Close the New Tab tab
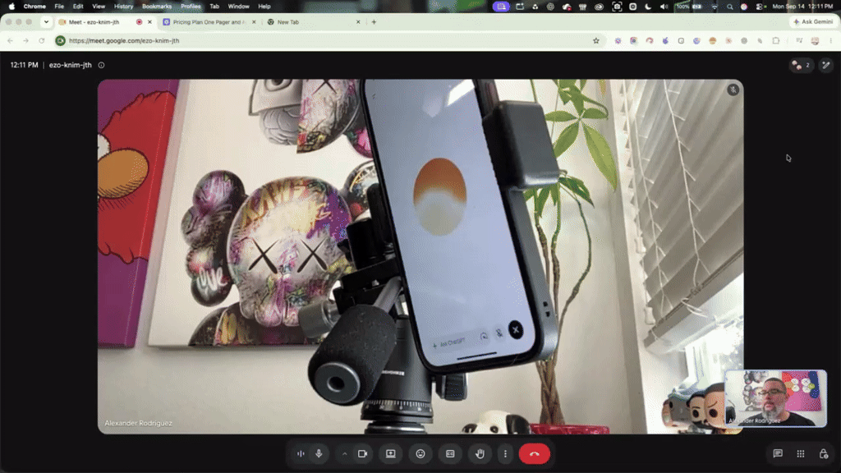 point(358,22)
